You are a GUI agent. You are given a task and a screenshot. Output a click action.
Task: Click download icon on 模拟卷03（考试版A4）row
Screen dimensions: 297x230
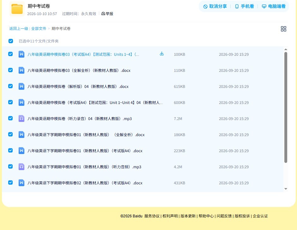[x=161, y=54]
